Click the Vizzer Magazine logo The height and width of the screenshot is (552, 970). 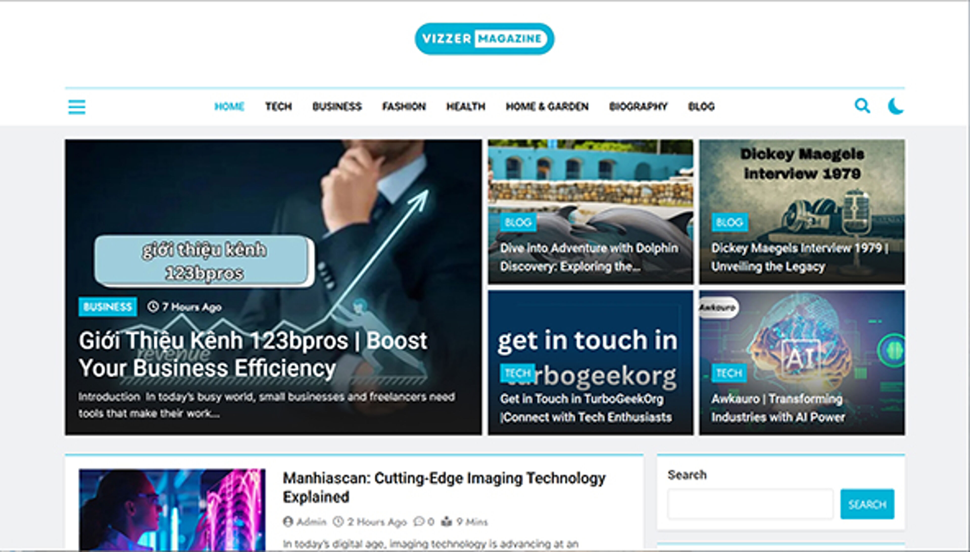pos(484,39)
